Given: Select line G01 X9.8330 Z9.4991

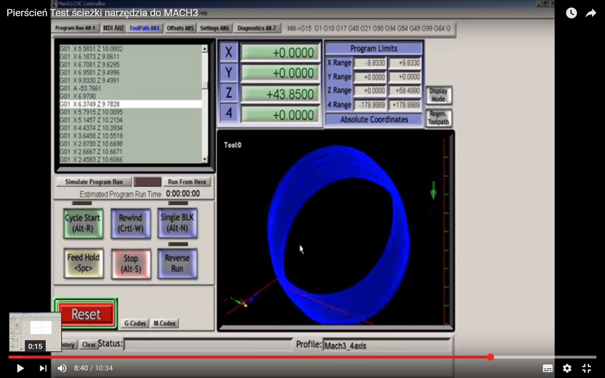Looking at the screenshot, I should point(89,80).
